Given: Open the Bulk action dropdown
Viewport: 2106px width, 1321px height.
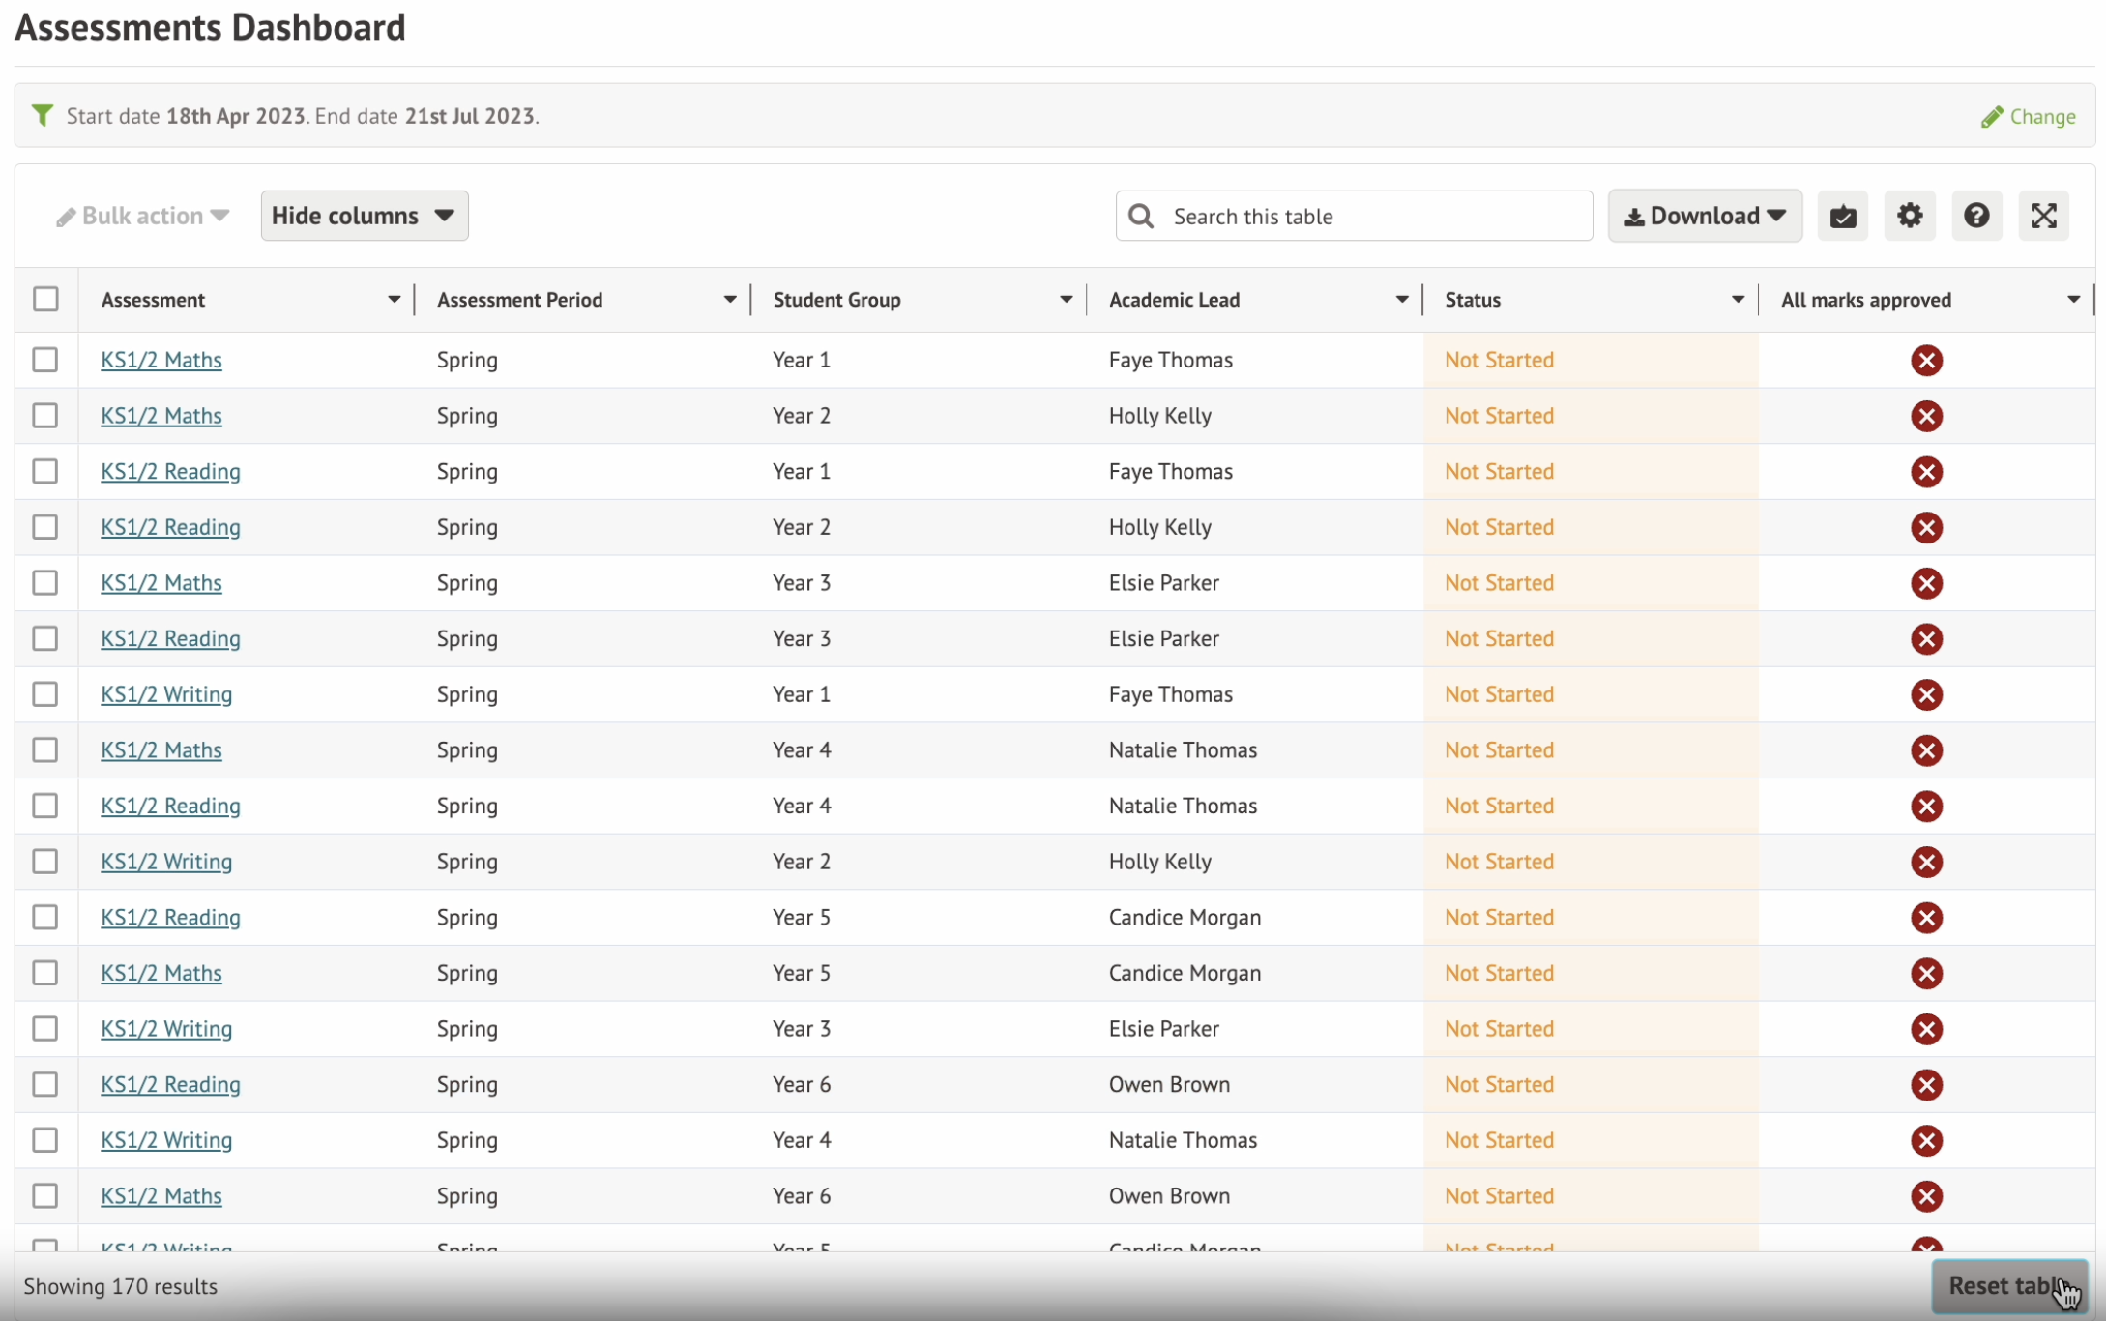Looking at the screenshot, I should pyautogui.click(x=142, y=216).
